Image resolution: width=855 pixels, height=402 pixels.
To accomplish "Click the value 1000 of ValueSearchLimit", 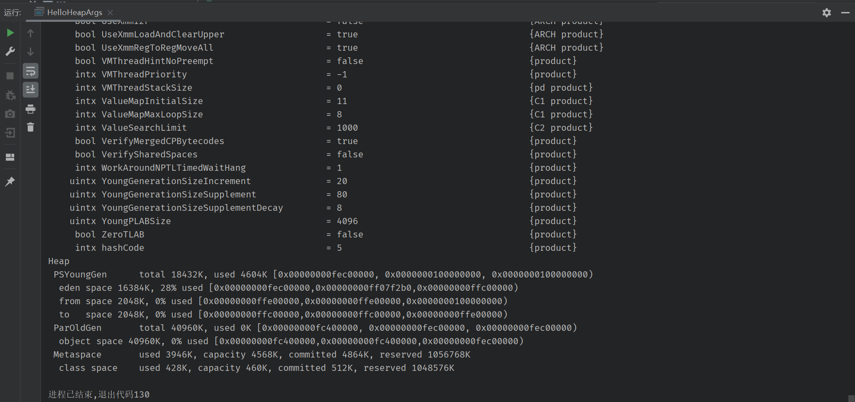I will coord(347,128).
